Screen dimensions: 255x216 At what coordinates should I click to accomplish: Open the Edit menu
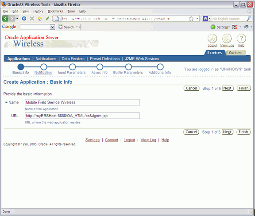click(x=15, y=11)
